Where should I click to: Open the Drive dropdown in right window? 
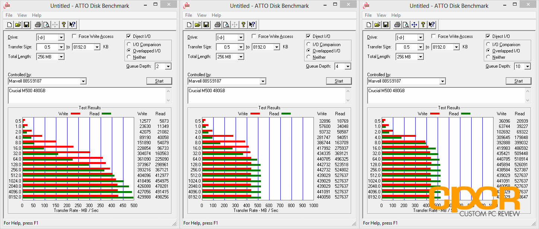(420, 37)
